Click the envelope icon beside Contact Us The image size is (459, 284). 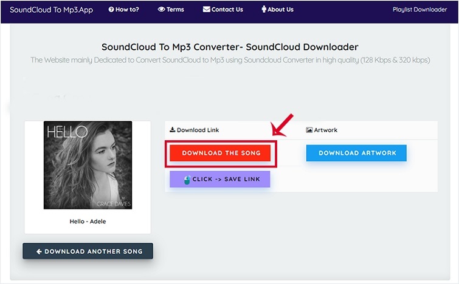(x=207, y=10)
